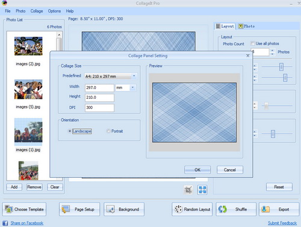Click the Remove photo button
This screenshot has width=301, height=227.
point(34,187)
